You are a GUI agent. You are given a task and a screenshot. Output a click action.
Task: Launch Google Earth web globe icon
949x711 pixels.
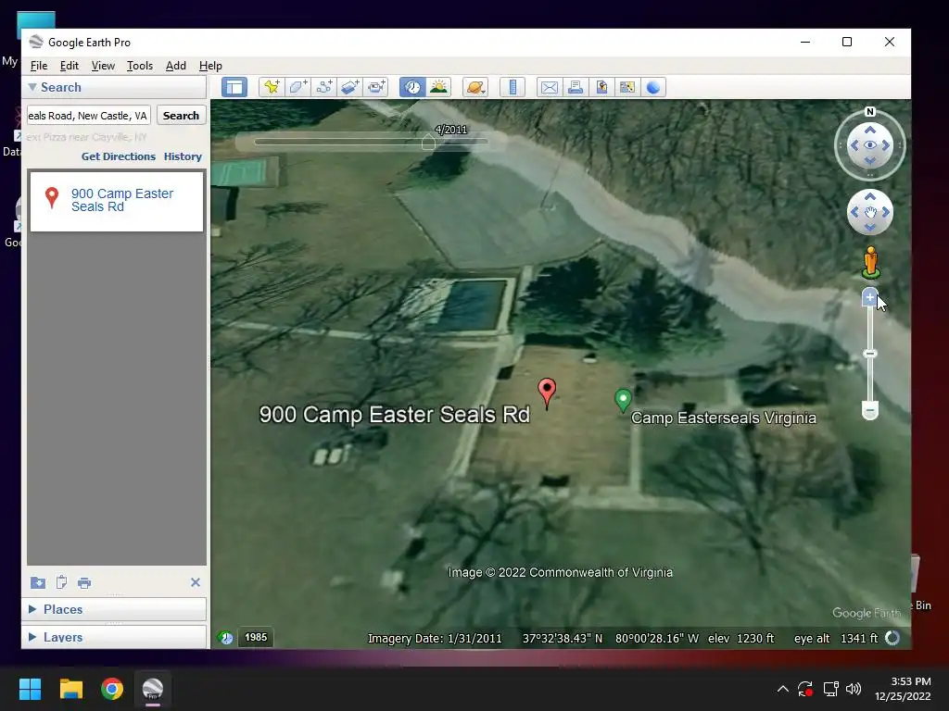point(653,87)
